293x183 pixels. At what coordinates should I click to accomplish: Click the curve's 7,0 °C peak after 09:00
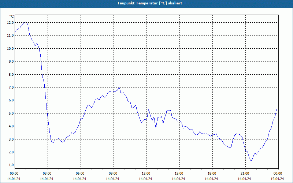point(119,87)
